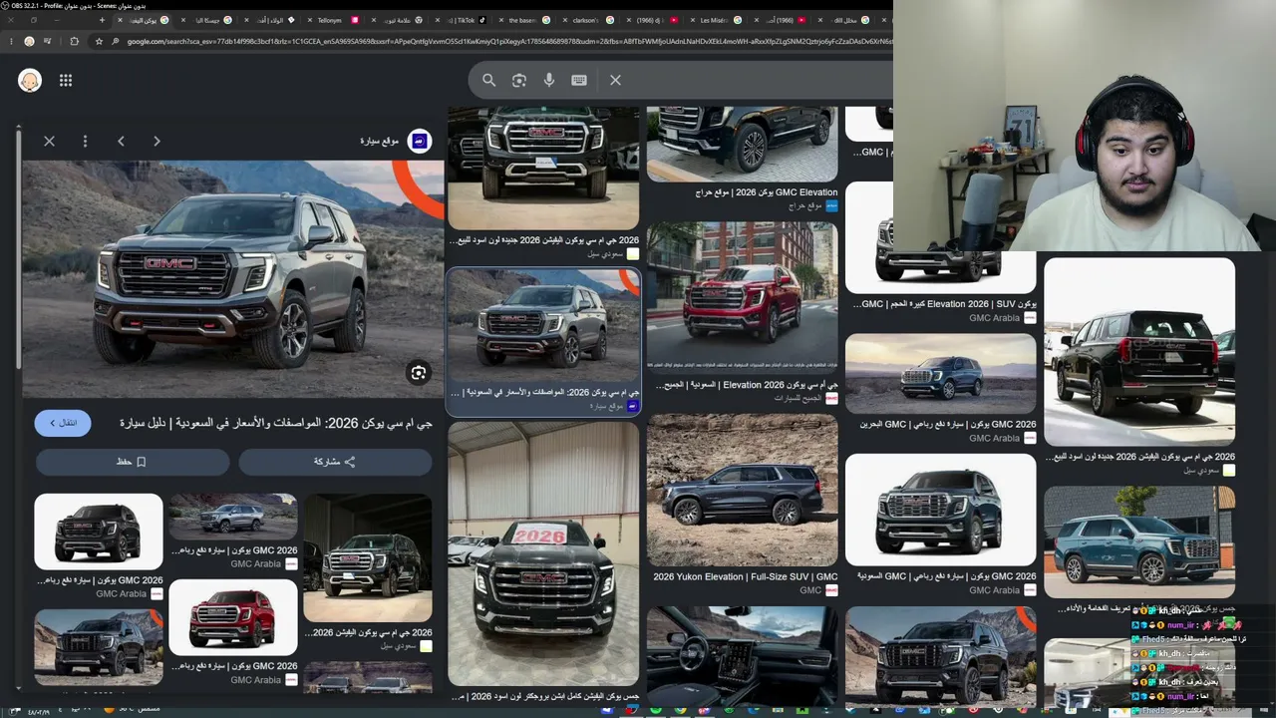Open the black Yukon rear-view image result

pyautogui.click(x=1139, y=352)
